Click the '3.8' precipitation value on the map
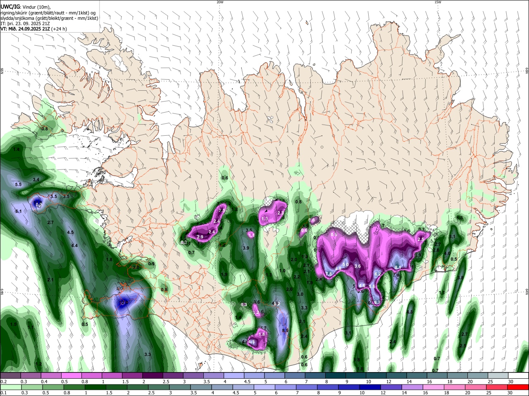Image resolution: width=529 pixels, height=396 pixels. [460, 278]
